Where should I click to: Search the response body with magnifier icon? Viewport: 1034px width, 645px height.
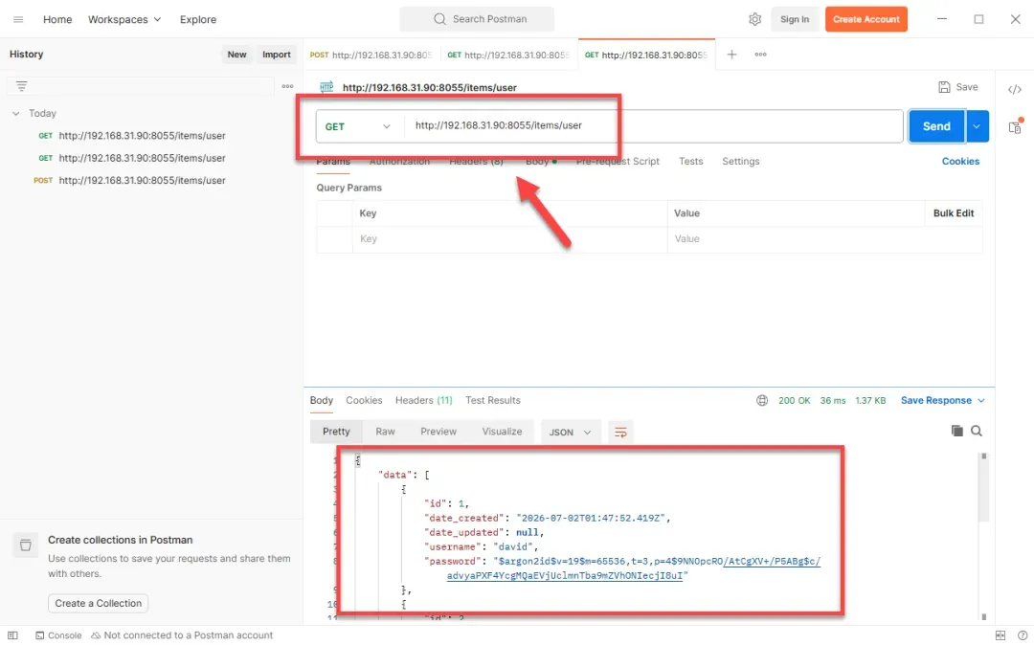[x=977, y=431]
